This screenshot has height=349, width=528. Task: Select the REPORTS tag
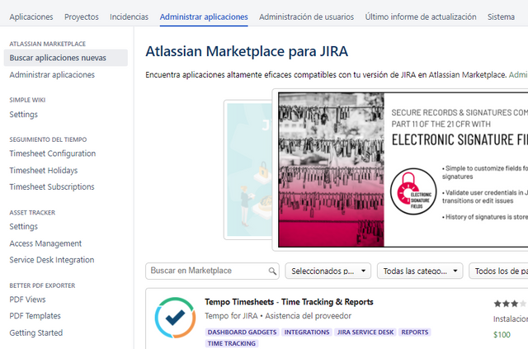(x=415, y=332)
